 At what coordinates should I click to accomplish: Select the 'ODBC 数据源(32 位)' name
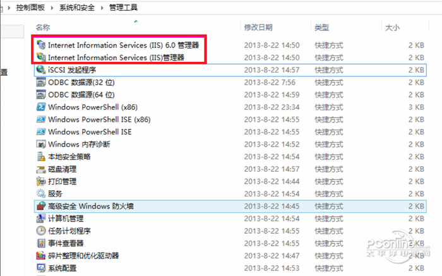pyautogui.click(x=81, y=82)
